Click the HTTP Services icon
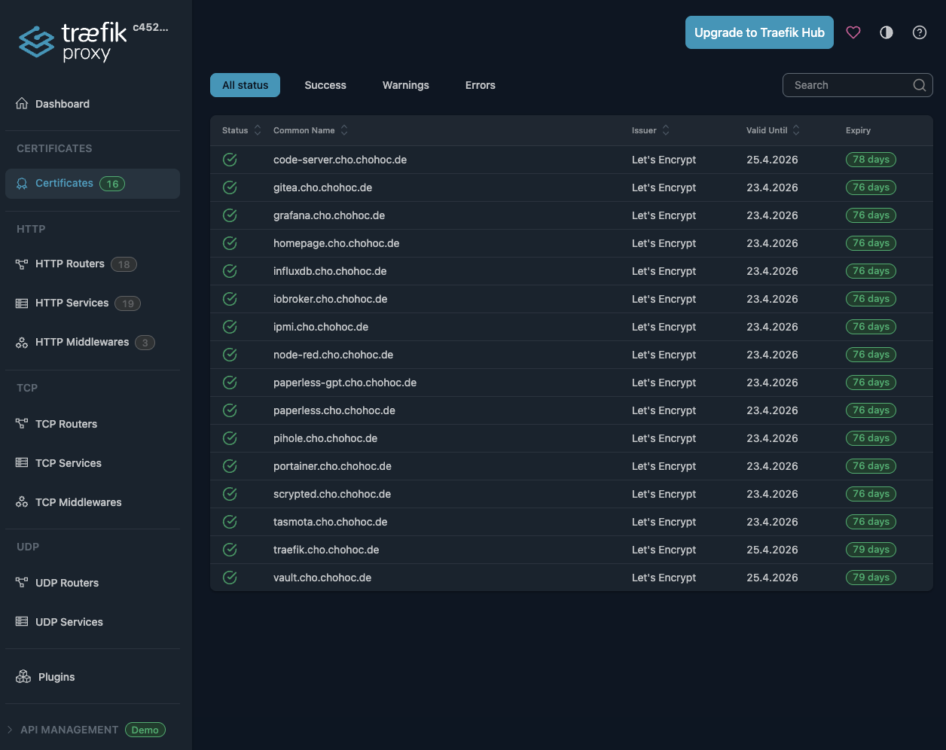The image size is (946, 750). (22, 303)
